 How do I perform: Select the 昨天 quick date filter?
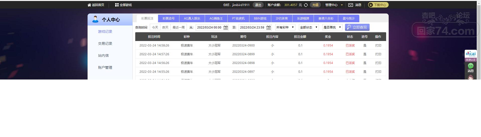(x=165, y=27)
